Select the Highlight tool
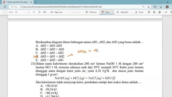Viewport: 172px width, 97px height. [x=122, y=12]
